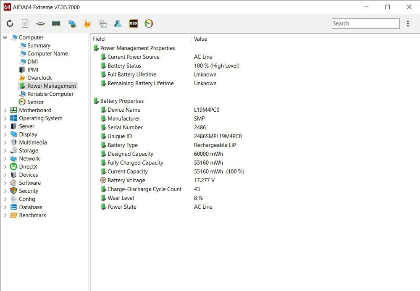Select Config in the tree

[27, 199]
